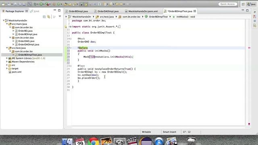Toggle Link with Editor in Package Explorer
The width and height of the screenshot is (258, 145).
[48, 17]
